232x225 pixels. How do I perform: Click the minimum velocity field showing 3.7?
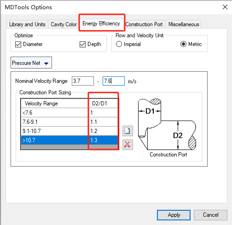coord(83,81)
